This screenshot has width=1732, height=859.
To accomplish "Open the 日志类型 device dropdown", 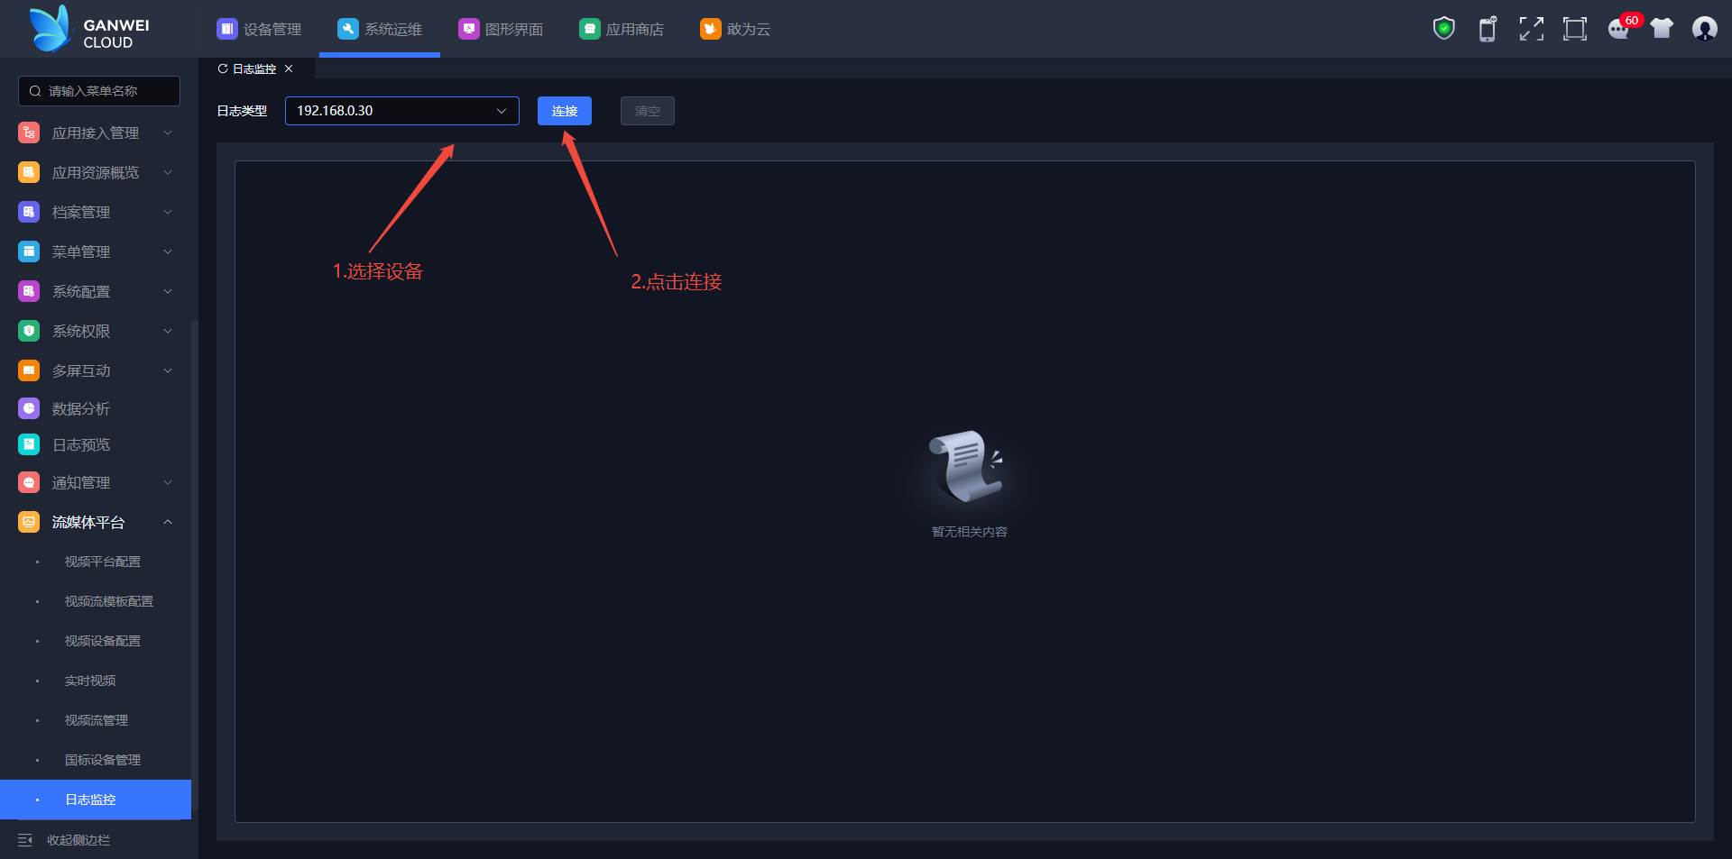I will coord(402,111).
